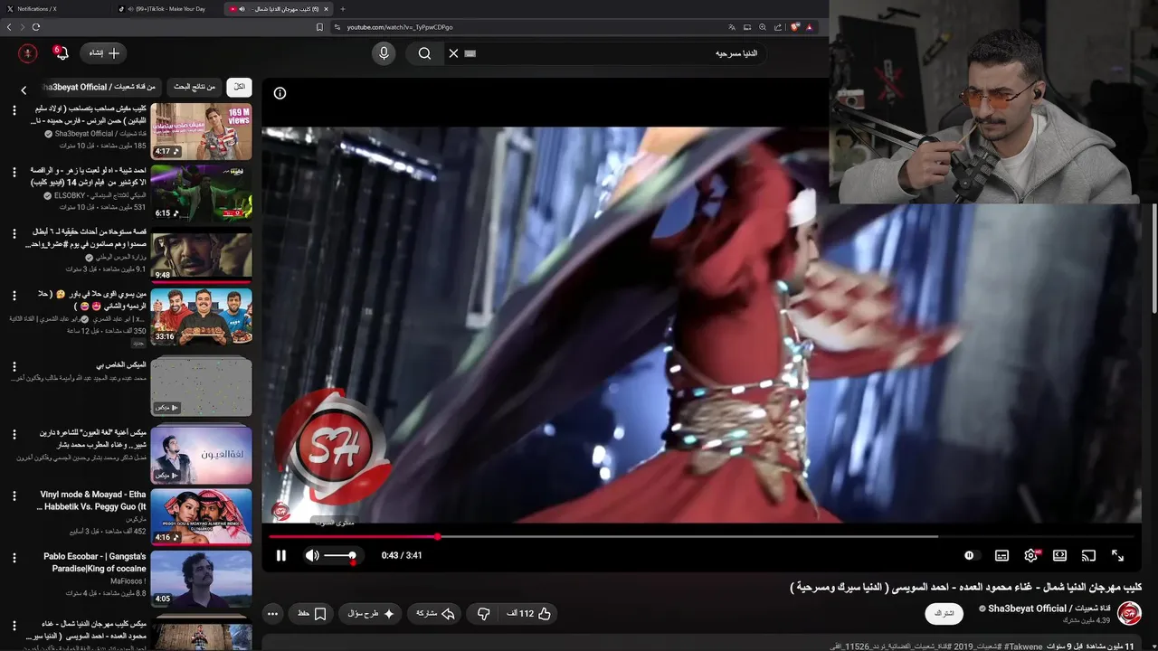Like the video with 112 ألف thumbs up
1158x651 pixels.
(529, 613)
